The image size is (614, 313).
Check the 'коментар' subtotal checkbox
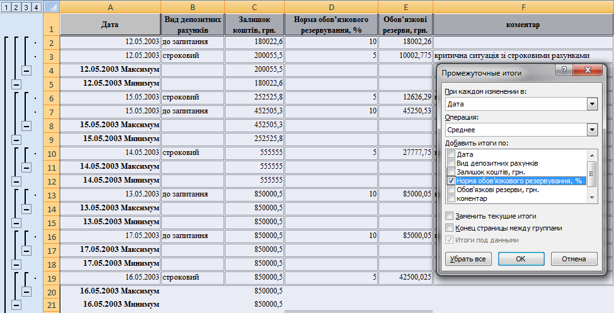pos(451,198)
